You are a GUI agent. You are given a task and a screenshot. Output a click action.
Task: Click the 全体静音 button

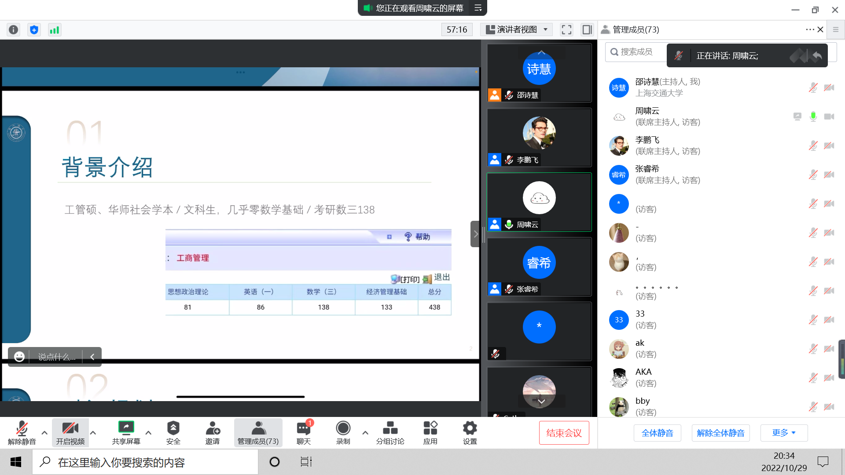point(657,433)
